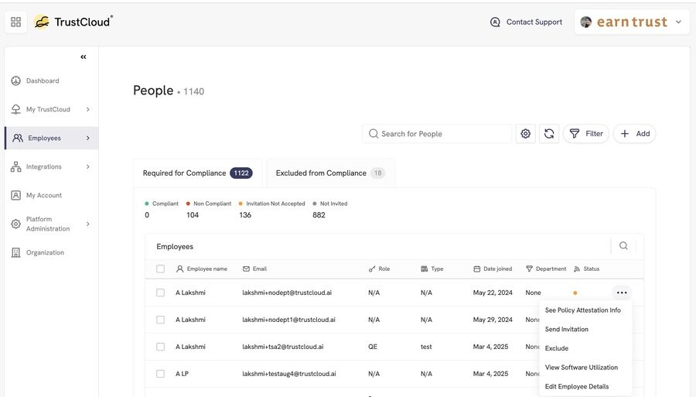Sort by Status column header
The height and width of the screenshot is (397, 696).
(x=586, y=269)
